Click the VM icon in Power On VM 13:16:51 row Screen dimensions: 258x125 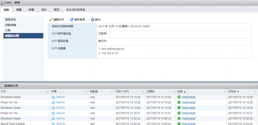(53, 113)
